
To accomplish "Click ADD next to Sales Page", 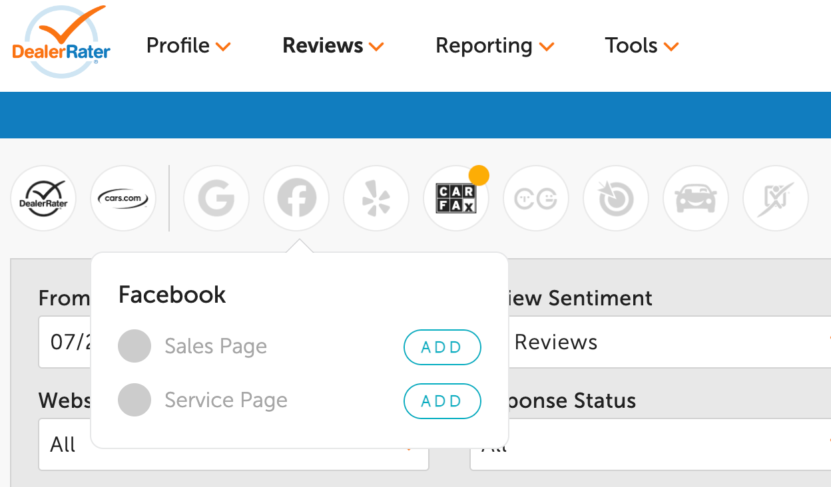I will pyautogui.click(x=442, y=347).
